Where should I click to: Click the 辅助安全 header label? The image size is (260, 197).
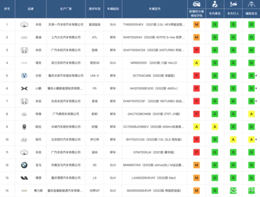pos(251,14)
